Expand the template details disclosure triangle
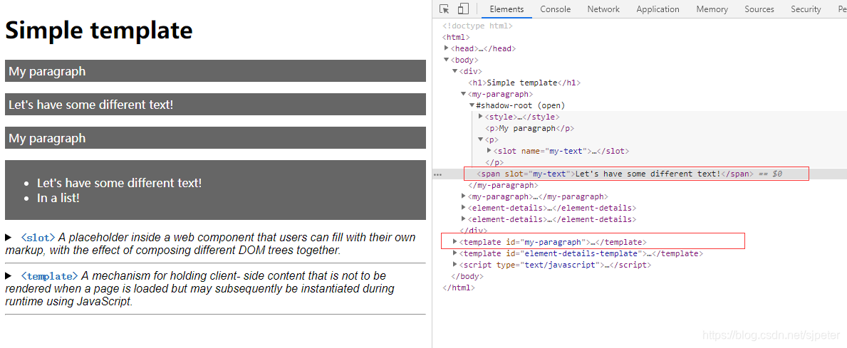The width and height of the screenshot is (847, 348). [x=8, y=275]
